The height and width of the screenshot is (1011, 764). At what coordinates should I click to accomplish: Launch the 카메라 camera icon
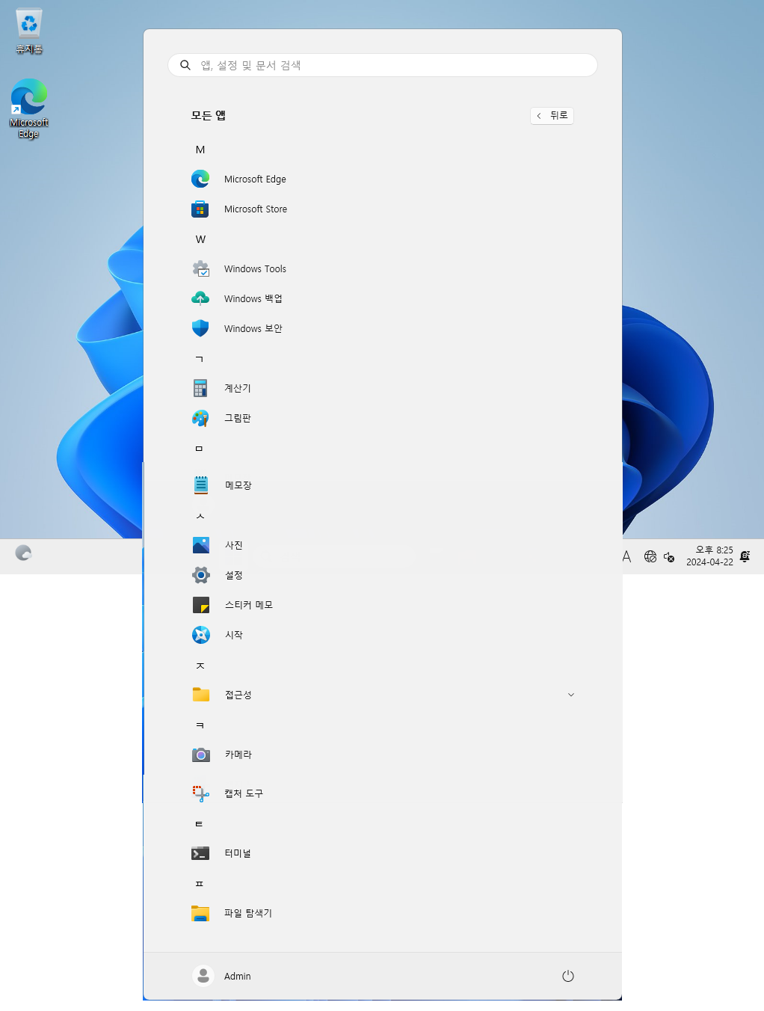point(200,755)
